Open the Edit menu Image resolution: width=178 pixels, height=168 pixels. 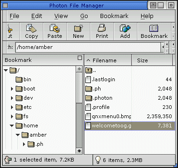coord(36,16)
